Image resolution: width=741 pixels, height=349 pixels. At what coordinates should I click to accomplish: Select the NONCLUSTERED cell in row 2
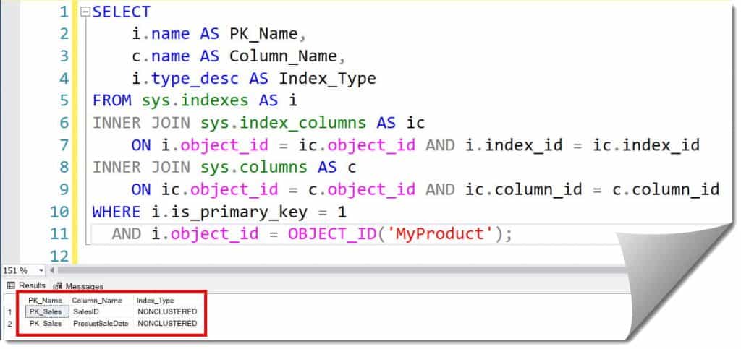[167, 324]
